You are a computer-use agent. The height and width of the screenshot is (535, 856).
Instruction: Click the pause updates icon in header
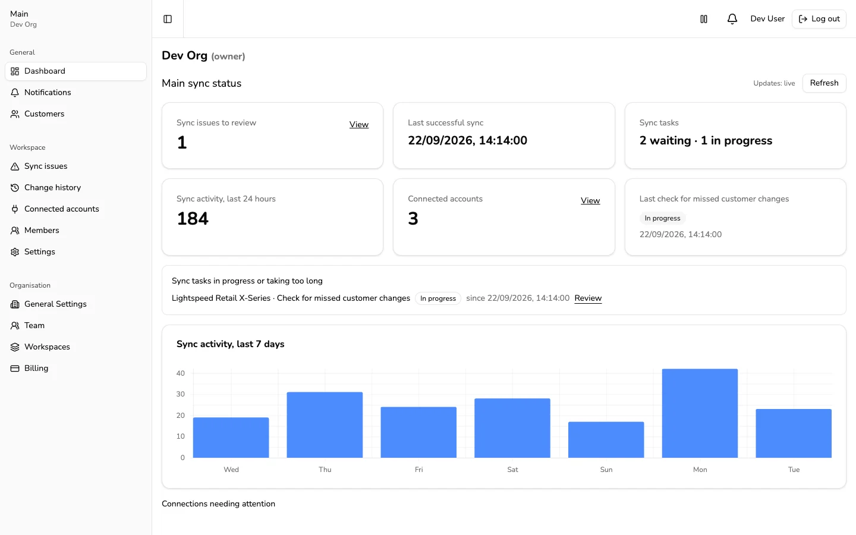coord(704,19)
